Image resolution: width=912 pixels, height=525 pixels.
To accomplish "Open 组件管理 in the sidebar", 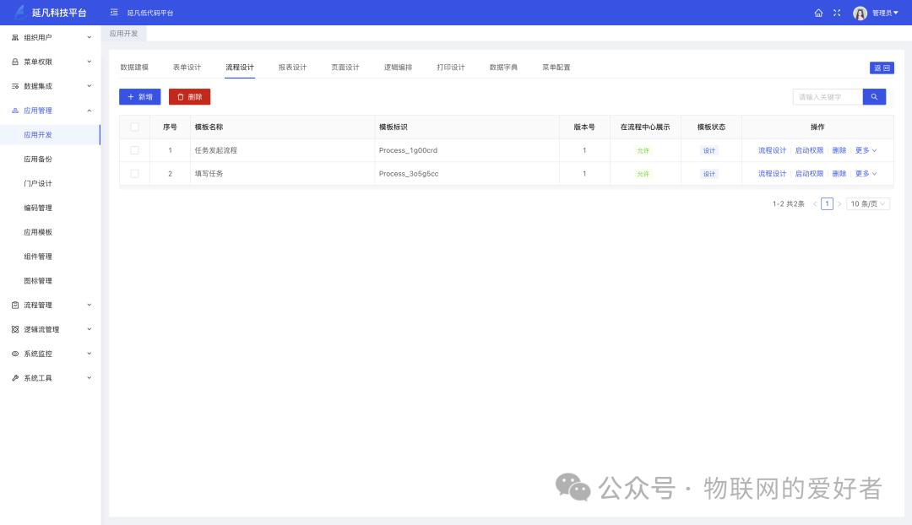I will (x=38, y=257).
